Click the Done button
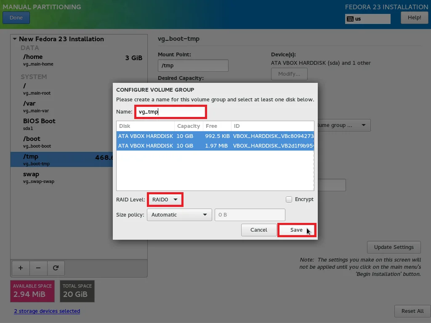The height and width of the screenshot is (323, 431). pyautogui.click(x=16, y=18)
